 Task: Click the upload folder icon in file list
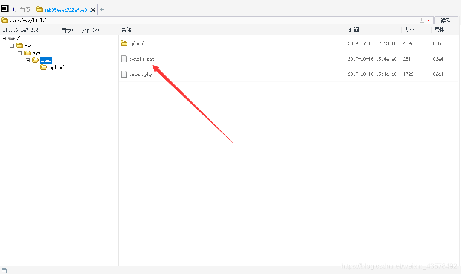coord(124,43)
